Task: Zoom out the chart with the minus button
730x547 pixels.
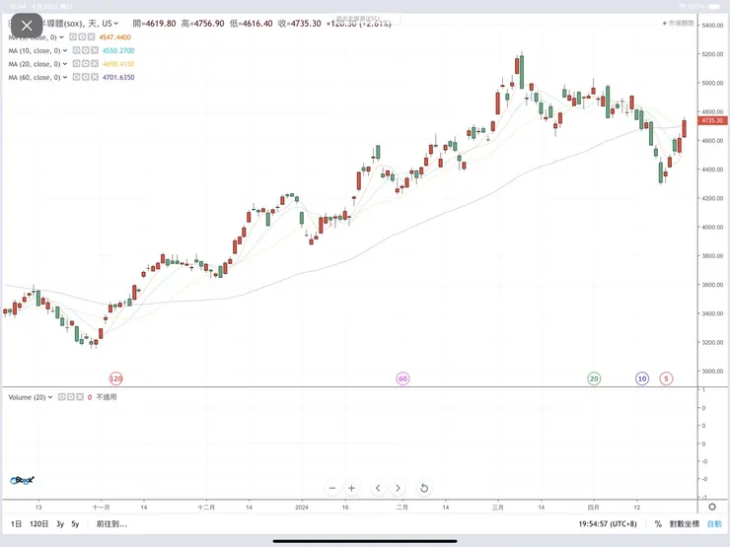Action: (332, 488)
